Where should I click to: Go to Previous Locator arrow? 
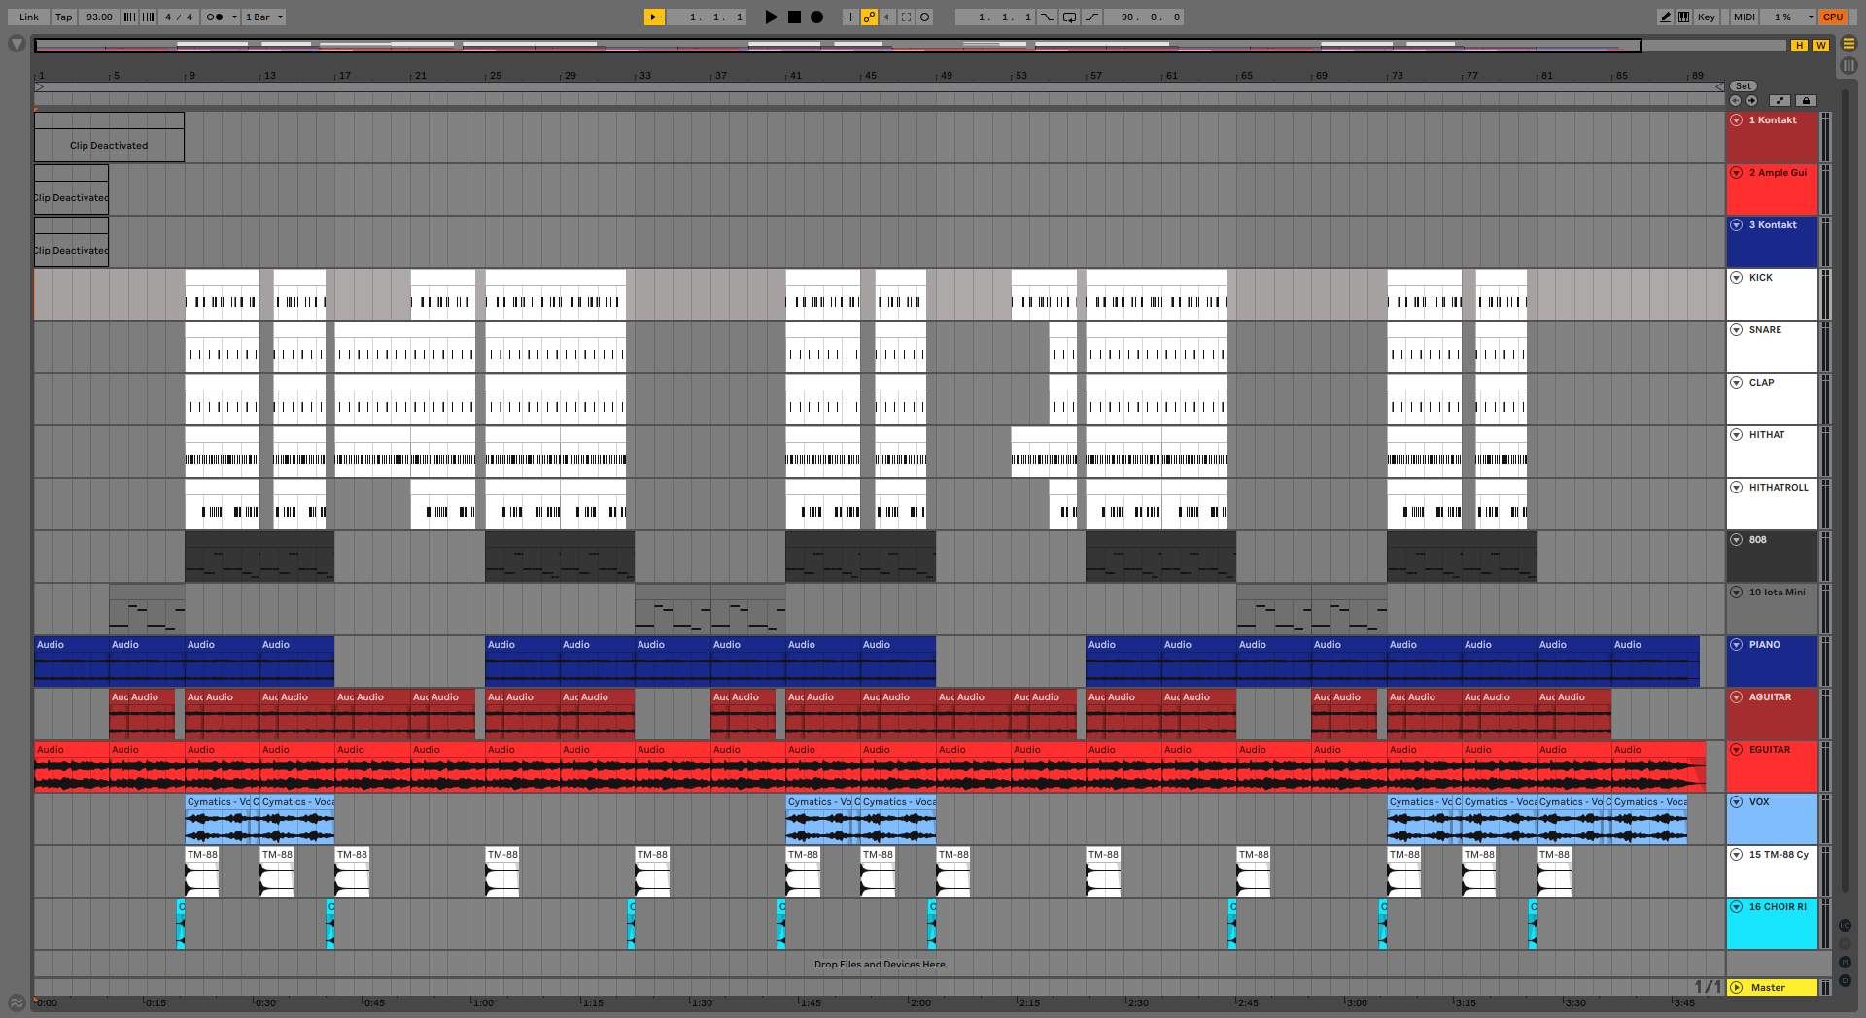1735,100
